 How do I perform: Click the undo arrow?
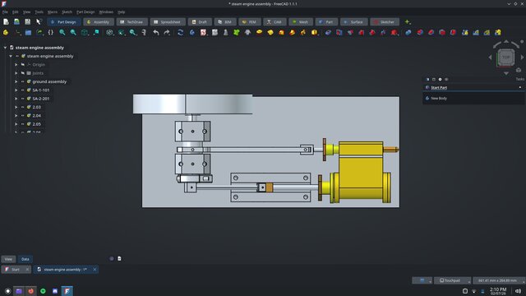(x=156, y=33)
